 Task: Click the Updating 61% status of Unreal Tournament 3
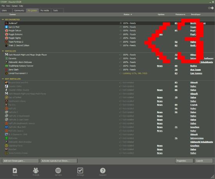click(135, 73)
